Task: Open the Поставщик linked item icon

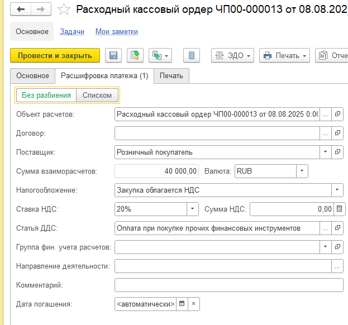Action: [x=337, y=152]
